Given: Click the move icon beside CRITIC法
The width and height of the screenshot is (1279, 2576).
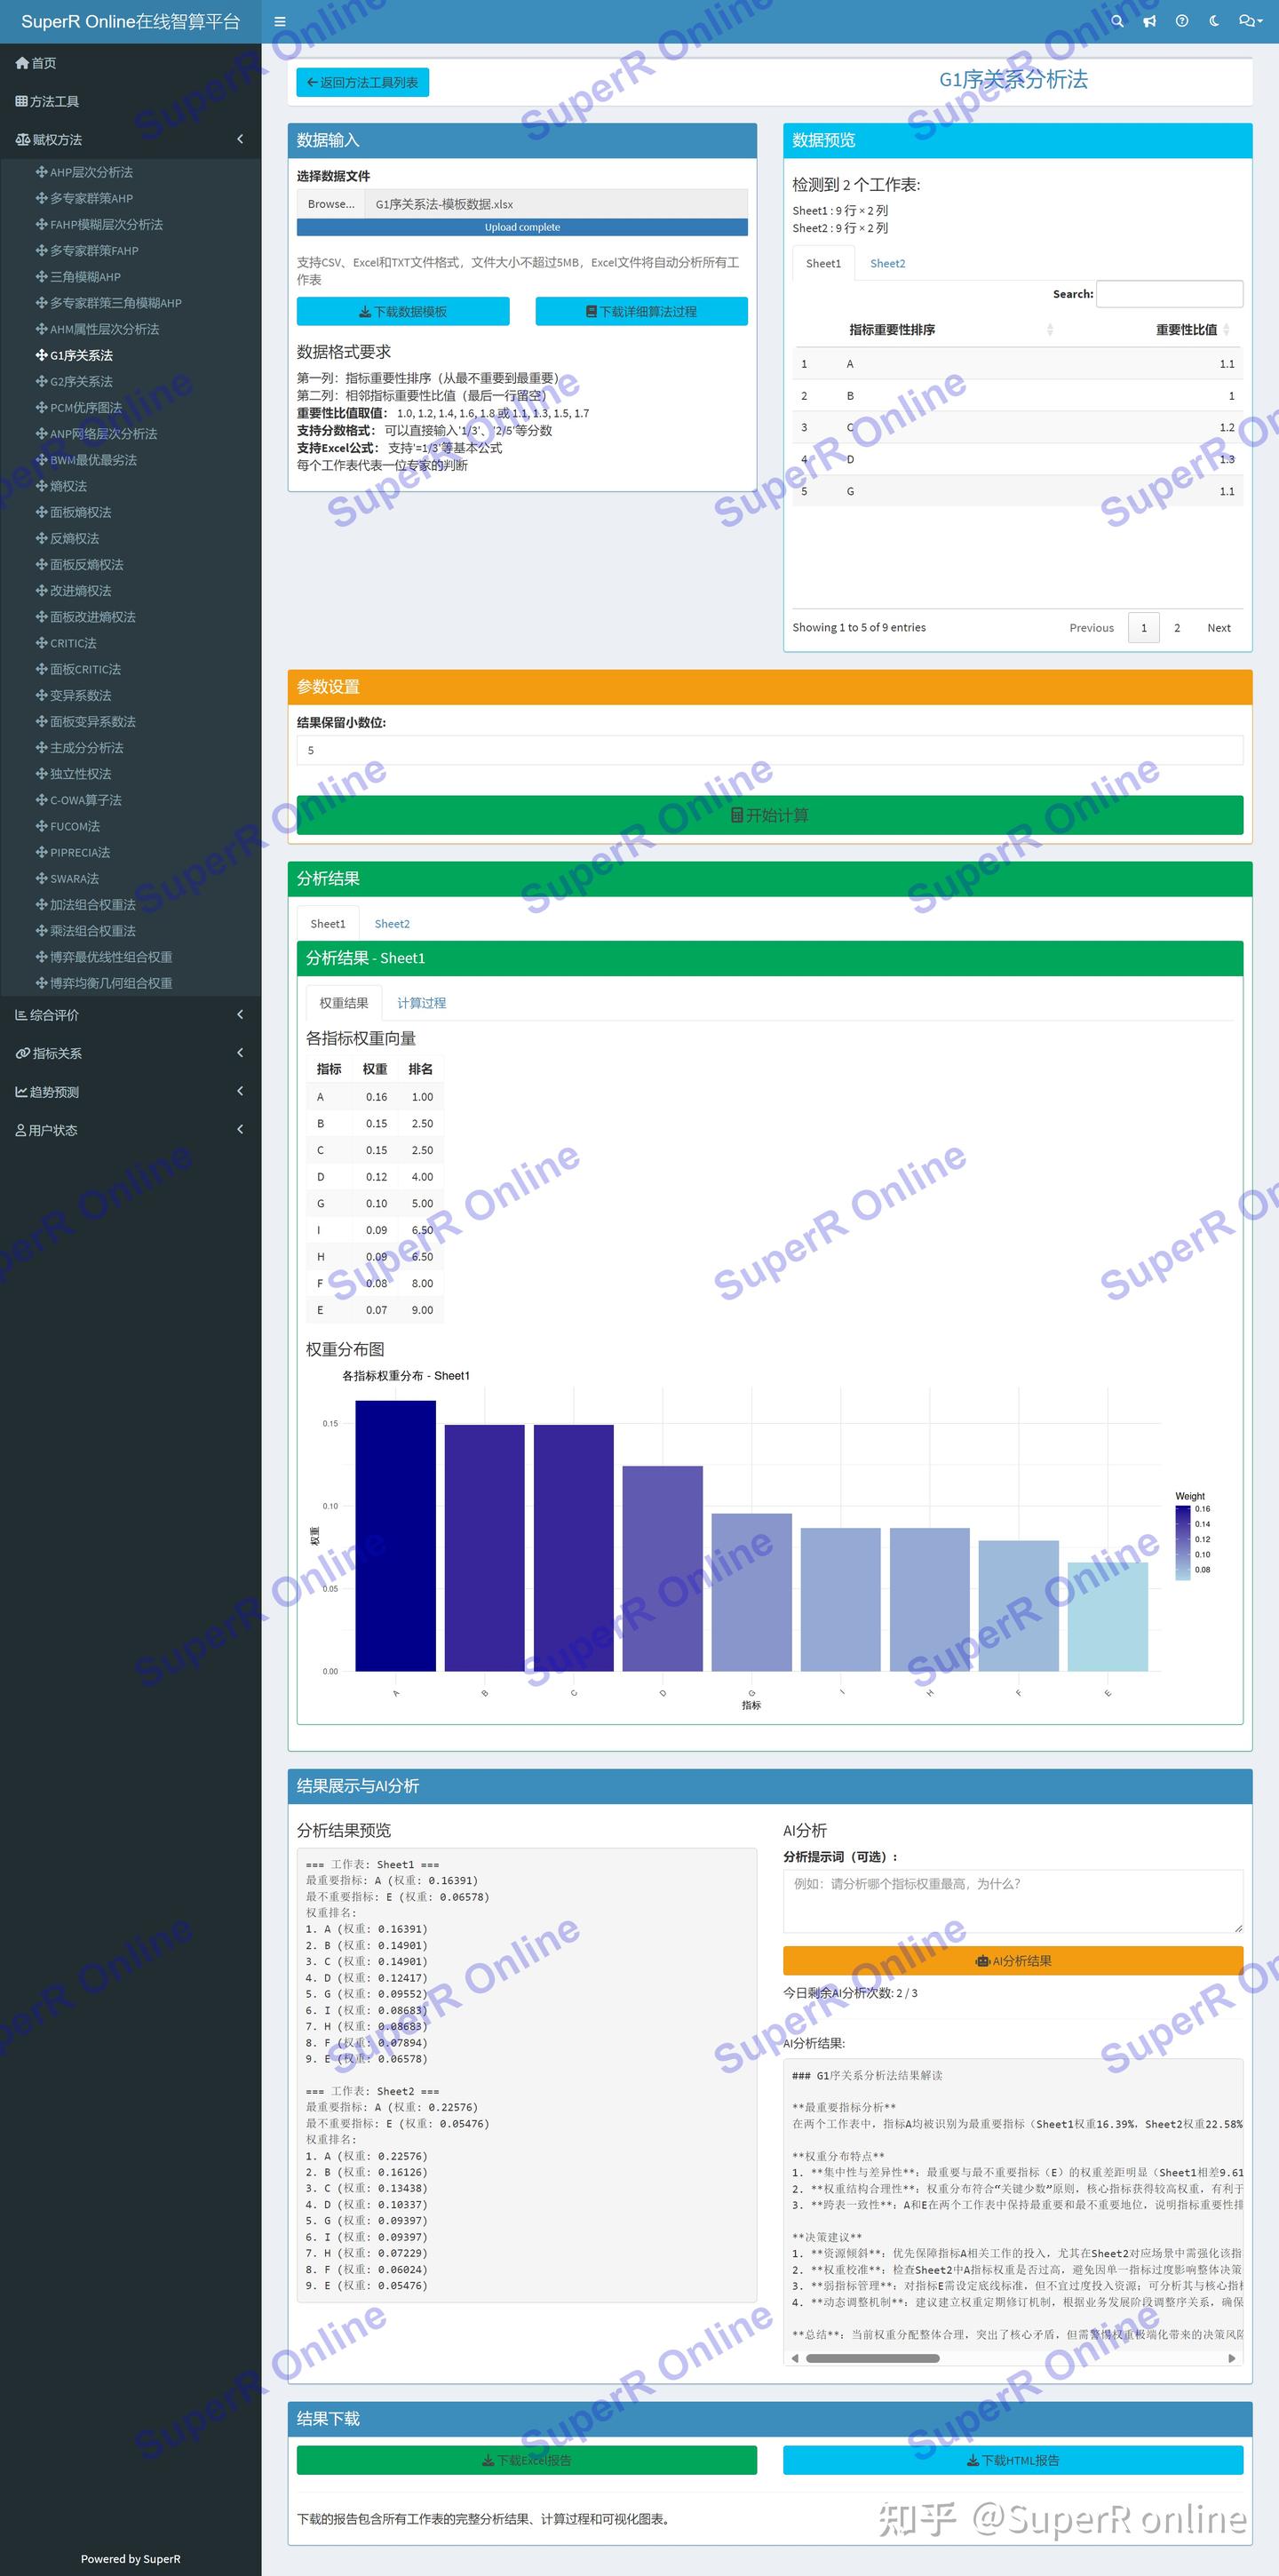Looking at the screenshot, I should click(41, 643).
